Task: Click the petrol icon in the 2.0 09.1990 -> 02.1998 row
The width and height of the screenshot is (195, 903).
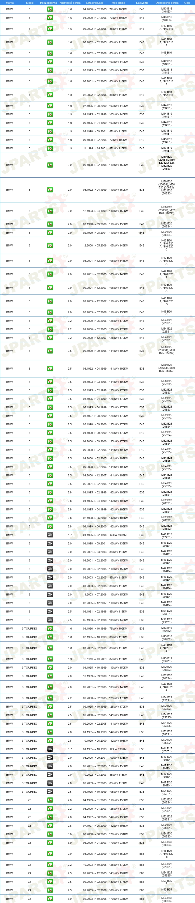Action: [x=50, y=165]
